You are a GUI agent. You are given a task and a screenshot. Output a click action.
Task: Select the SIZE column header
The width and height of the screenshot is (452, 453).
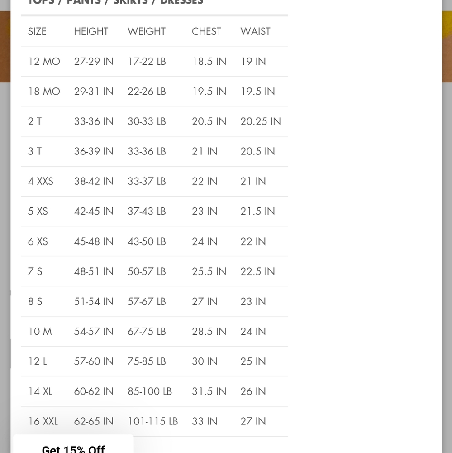pyautogui.click(x=37, y=31)
